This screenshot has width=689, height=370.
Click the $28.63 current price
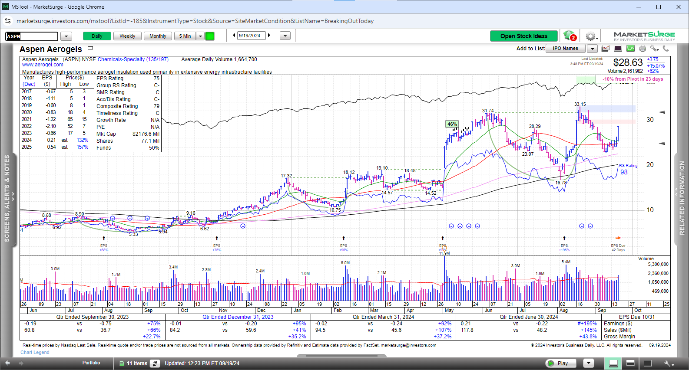[x=628, y=62]
